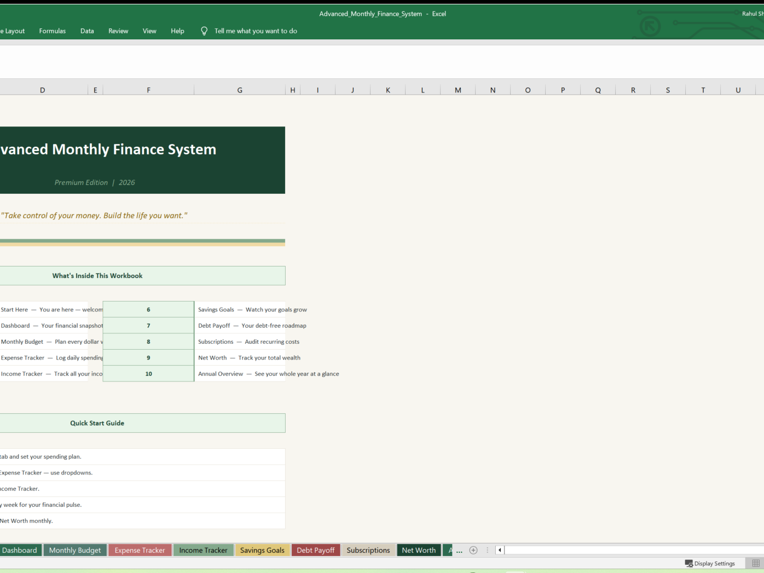Add a new sheet with plus icon

473,550
